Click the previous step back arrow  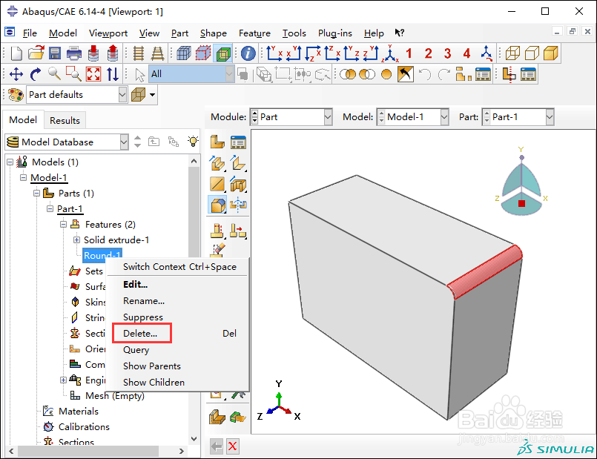pos(217,446)
